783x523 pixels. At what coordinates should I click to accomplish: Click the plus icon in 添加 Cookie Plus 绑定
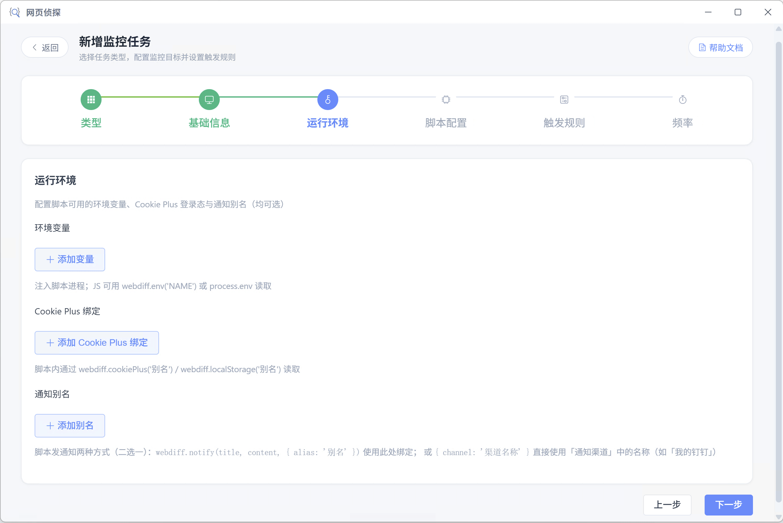pyautogui.click(x=50, y=342)
